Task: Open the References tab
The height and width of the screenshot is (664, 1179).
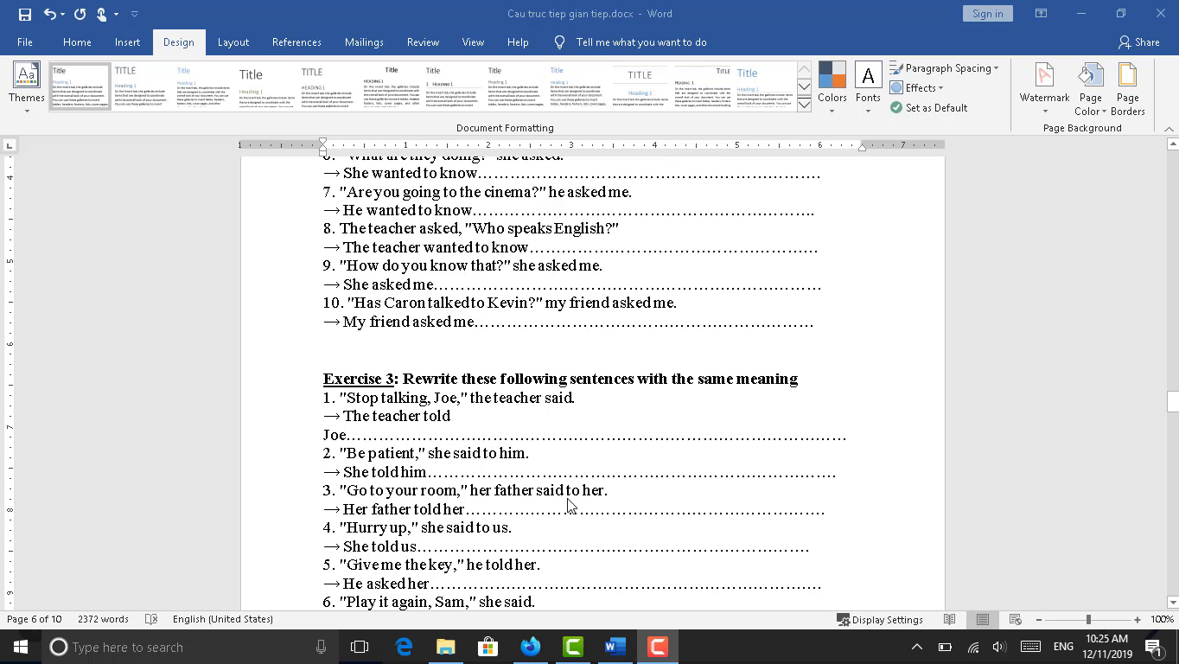Action: [x=296, y=41]
